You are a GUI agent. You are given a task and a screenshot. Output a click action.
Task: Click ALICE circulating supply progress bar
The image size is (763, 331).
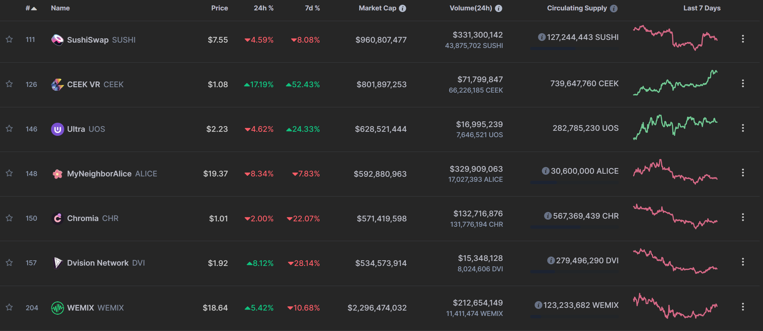[574, 182]
